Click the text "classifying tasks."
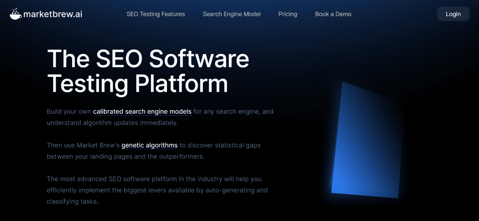The height and width of the screenshot is (221, 479). point(73,201)
